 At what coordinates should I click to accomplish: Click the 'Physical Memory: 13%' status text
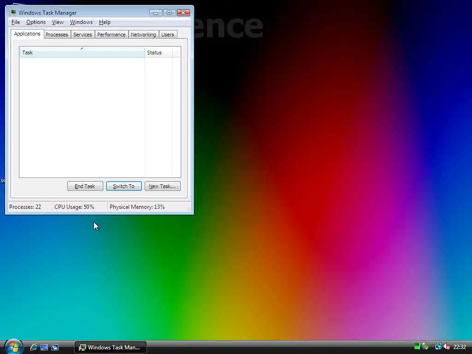137,207
